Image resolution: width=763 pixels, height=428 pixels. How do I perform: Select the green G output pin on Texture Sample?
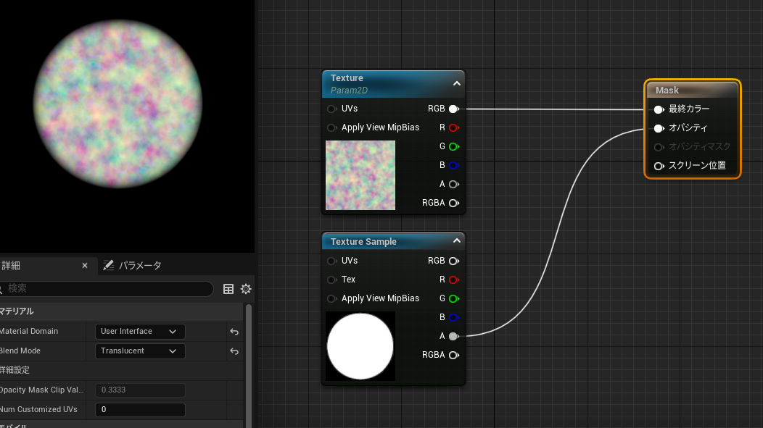(453, 298)
